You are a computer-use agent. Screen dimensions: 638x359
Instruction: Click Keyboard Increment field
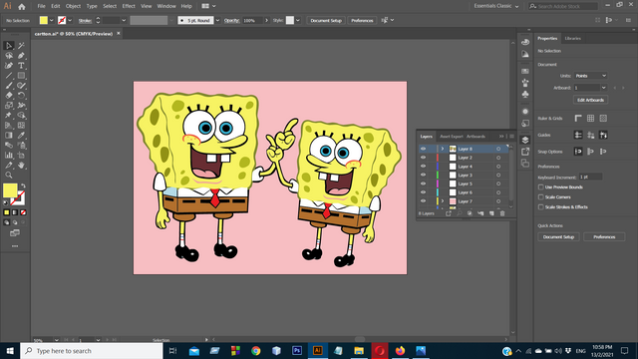(x=590, y=177)
